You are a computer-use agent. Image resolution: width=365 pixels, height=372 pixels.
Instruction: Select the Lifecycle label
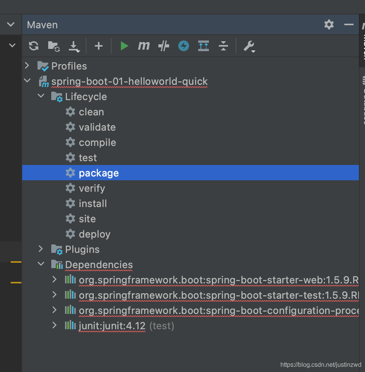coord(86,97)
